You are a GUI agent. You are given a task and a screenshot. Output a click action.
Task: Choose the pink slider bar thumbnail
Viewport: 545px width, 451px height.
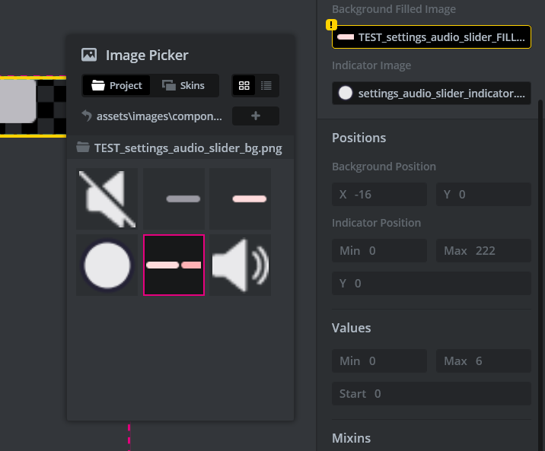tap(241, 199)
